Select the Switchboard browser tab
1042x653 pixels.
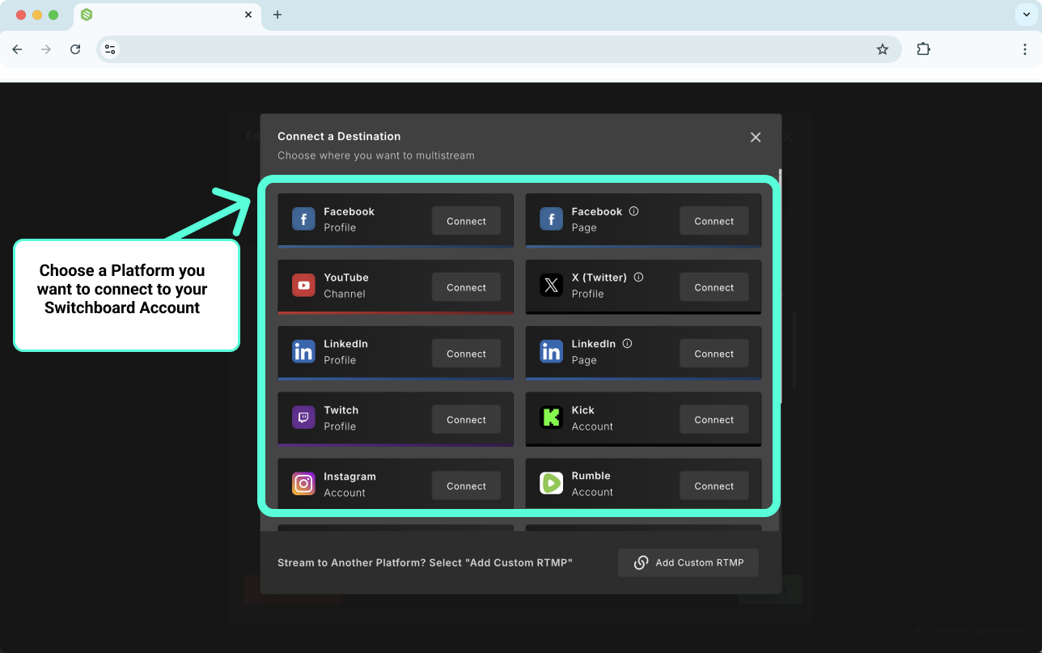(167, 15)
